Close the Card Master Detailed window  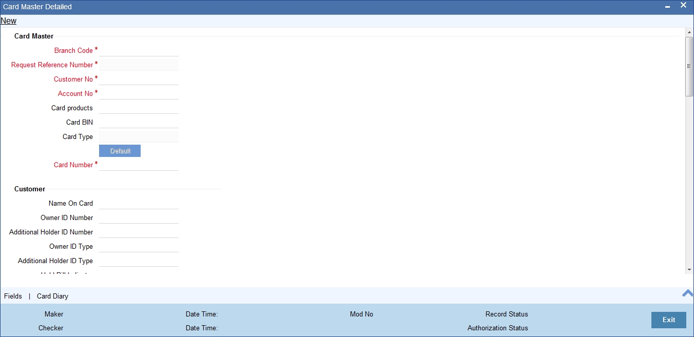[x=683, y=5]
